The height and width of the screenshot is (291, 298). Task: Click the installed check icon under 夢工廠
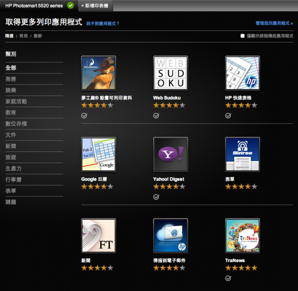point(84,115)
